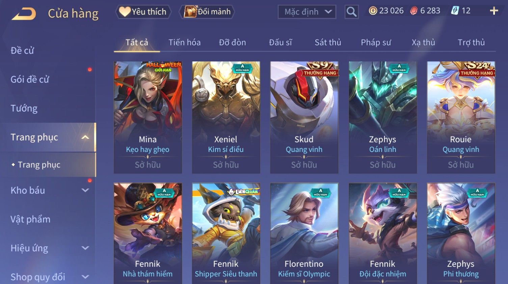Select Rouie Quang vinh skin card
508x284 pixels.
tap(461, 117)
